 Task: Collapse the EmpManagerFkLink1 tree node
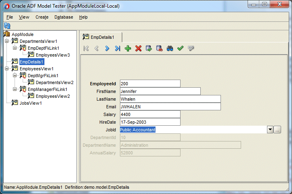[x=15, y=89]
